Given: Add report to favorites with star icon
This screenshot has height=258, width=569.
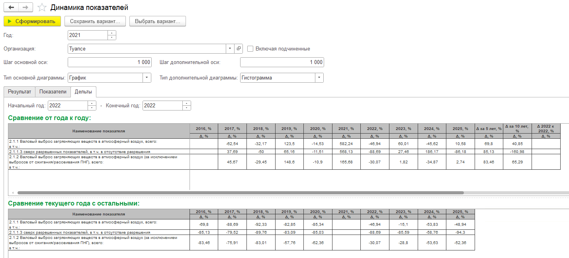Looking at the screenshot, I should (42, 8).
